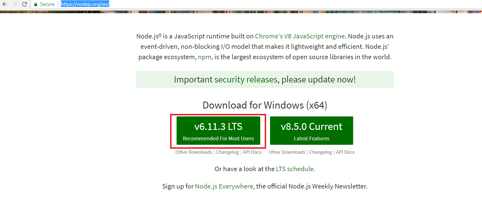Sign up via Node.js Everywhere link

click(x=224, y=186)
